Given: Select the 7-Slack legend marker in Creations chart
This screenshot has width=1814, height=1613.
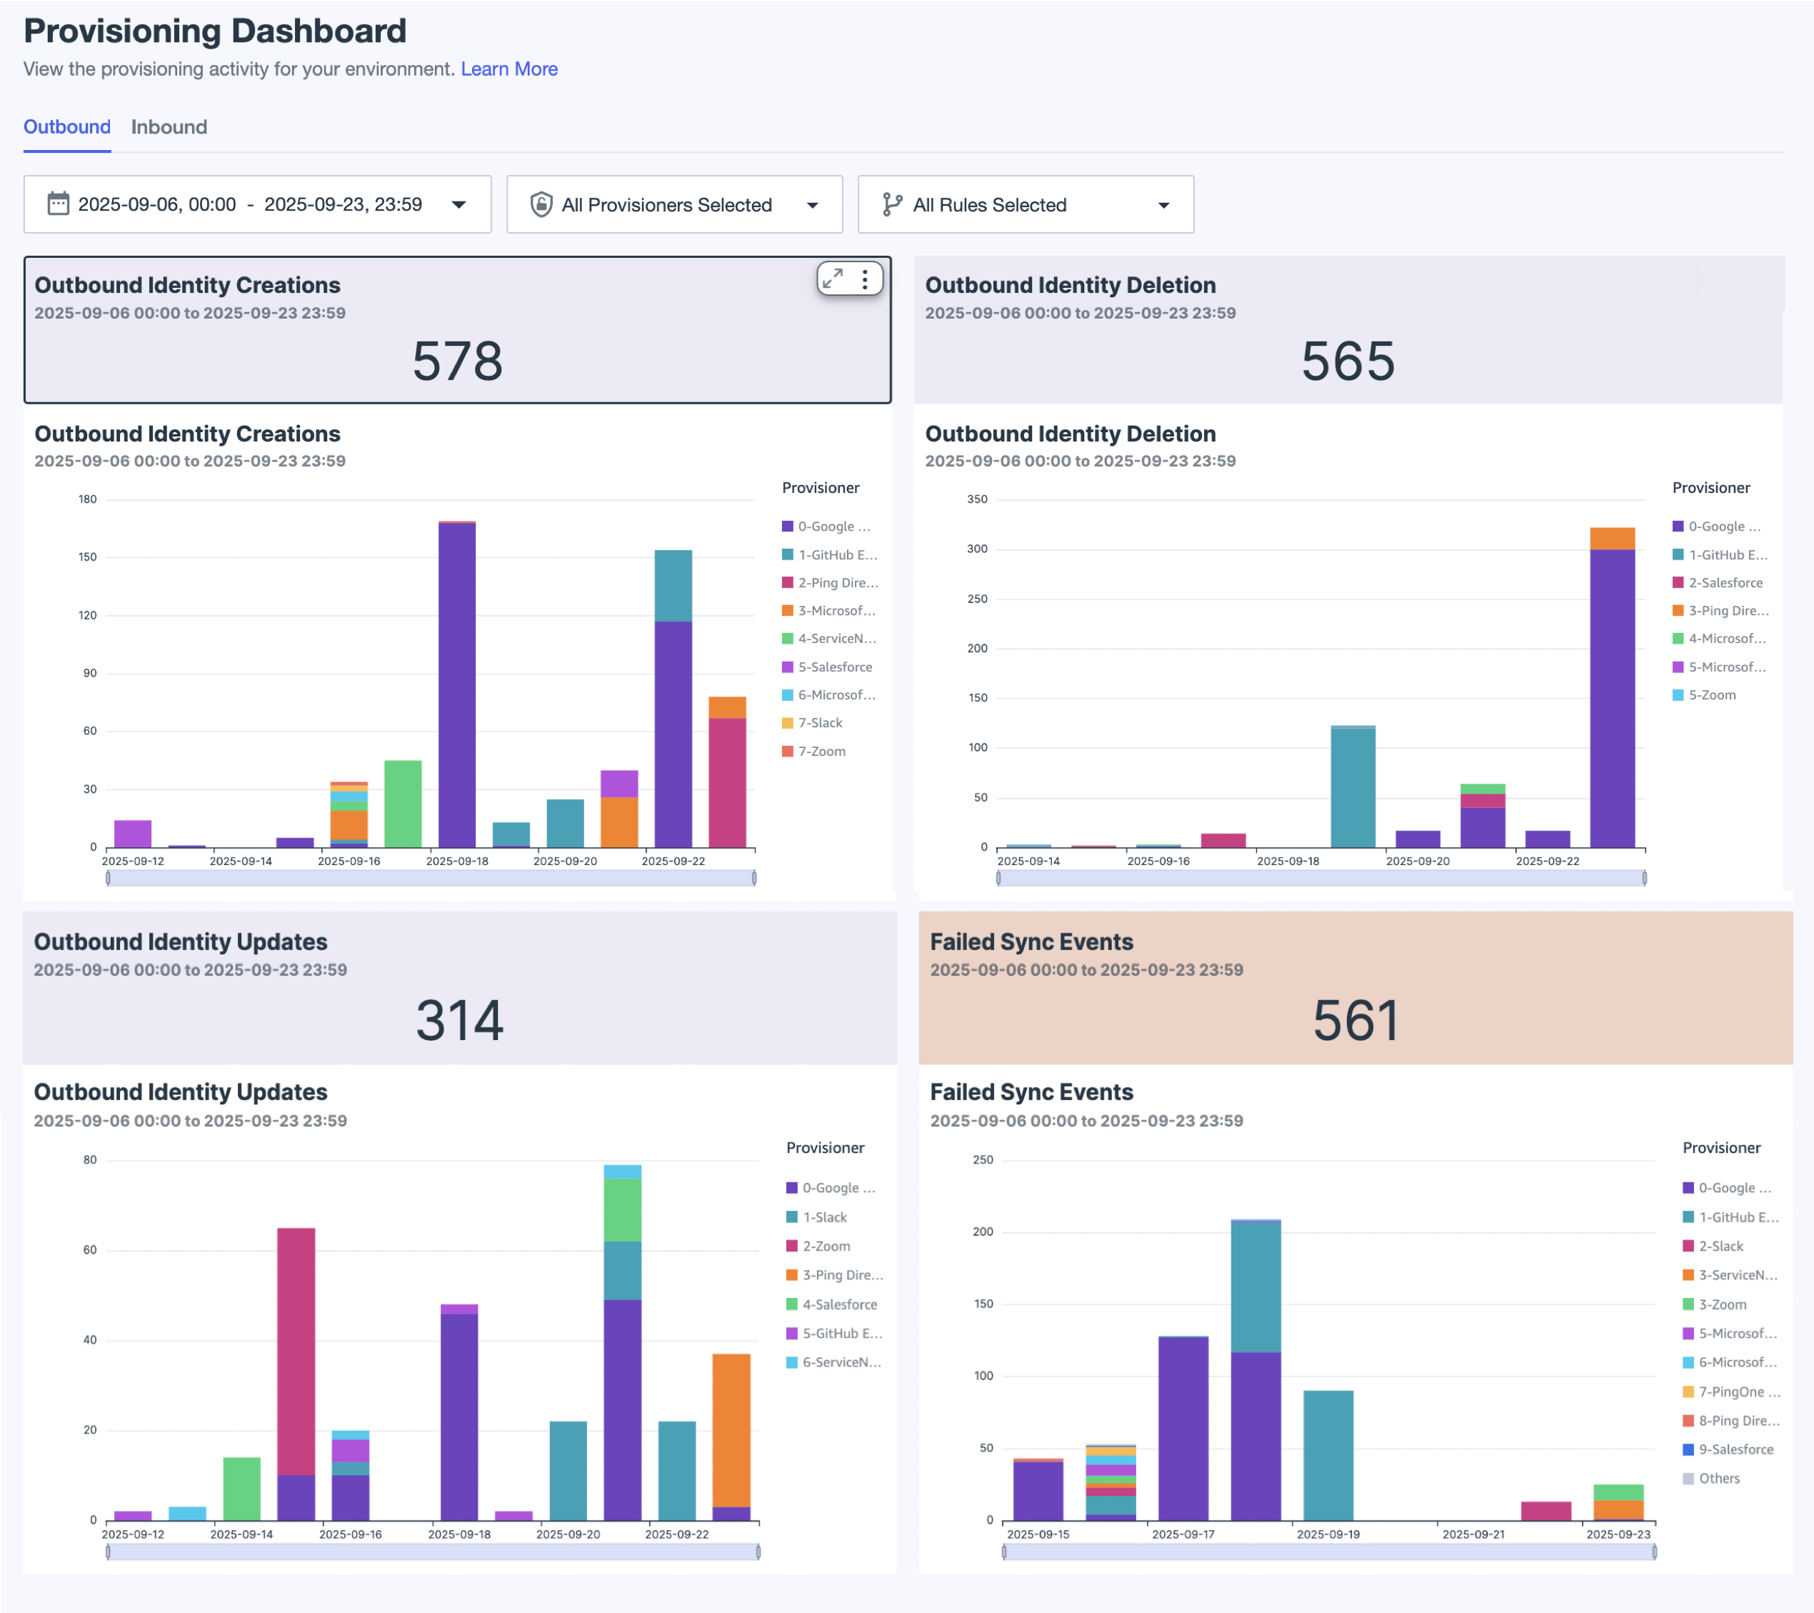Looking at the screenshot, I should pos(787,723).
